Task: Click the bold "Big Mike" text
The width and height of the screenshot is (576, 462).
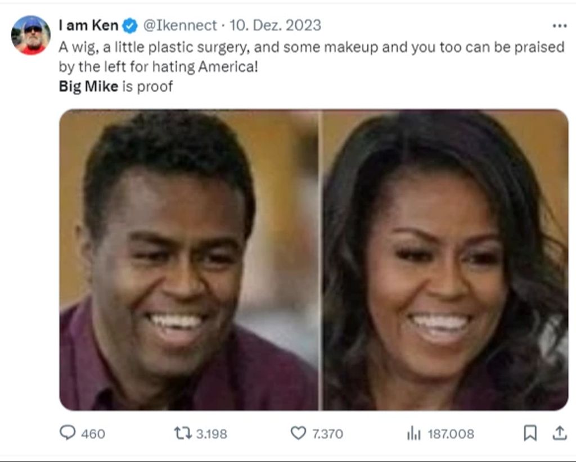Action: [x=88, y=87]
